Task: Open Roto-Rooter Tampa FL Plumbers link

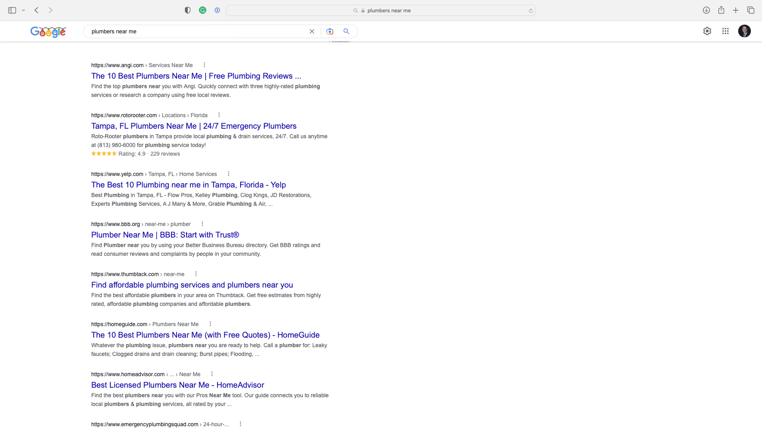Action: [194, 126]
